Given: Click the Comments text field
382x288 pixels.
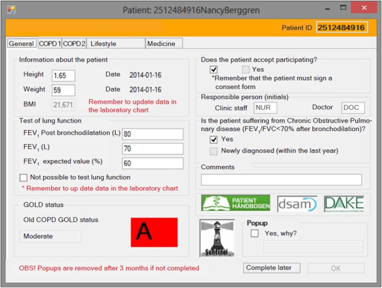Looking at the screenshot, I should [x=281, y=180].
